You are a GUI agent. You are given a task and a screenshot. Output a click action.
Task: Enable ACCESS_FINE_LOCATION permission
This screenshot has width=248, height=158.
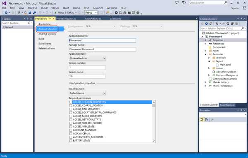click(71, 109)
